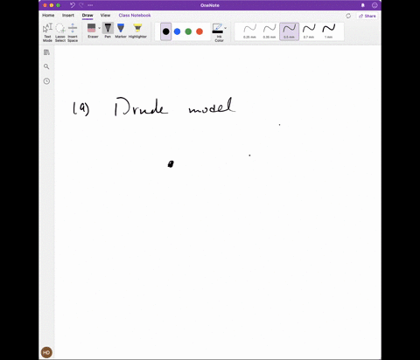Select the Text Mode tool
The width and height of the screenshot is (420, 360).
click(47, 32)
